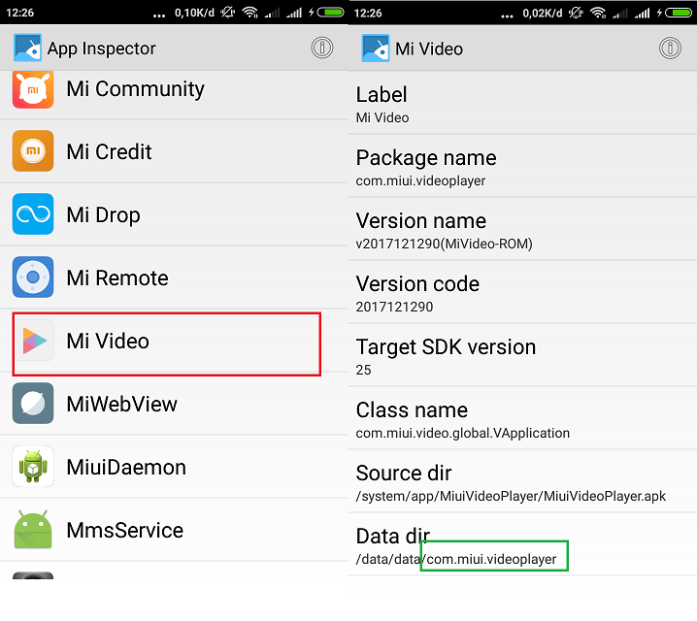
Task: Tap the Class name heading
Action: coord(412,410)
